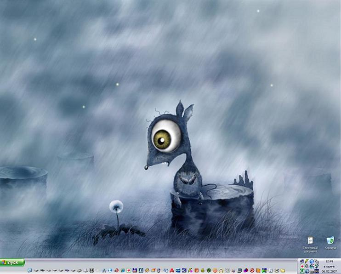Select the Корзина recycle bin icon
The height and width of the screenshot is (274, 341).
[x=330, y=241]
